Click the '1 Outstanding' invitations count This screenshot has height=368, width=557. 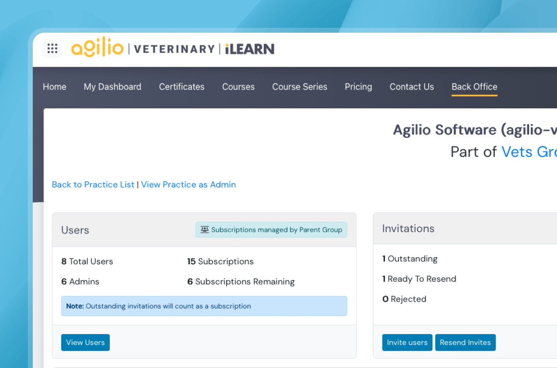click(x=410, y=259)
